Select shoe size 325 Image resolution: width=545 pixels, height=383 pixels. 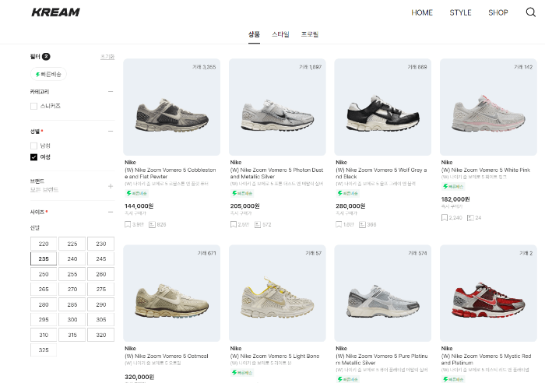(44, 350)
